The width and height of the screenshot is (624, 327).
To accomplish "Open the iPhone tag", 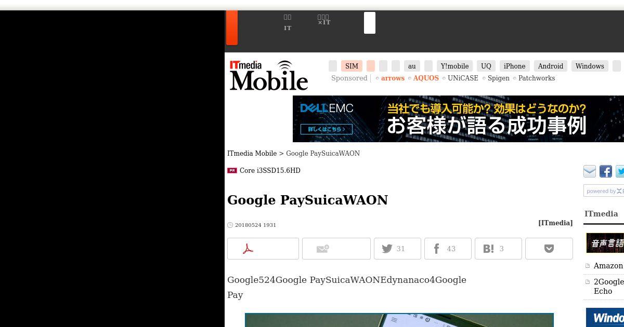I will [514, 66].
